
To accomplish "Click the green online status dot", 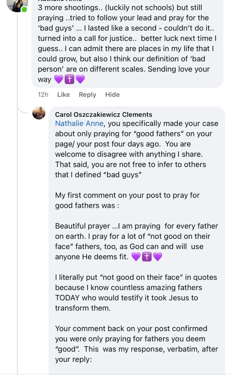I will click(x=24, y=9).
